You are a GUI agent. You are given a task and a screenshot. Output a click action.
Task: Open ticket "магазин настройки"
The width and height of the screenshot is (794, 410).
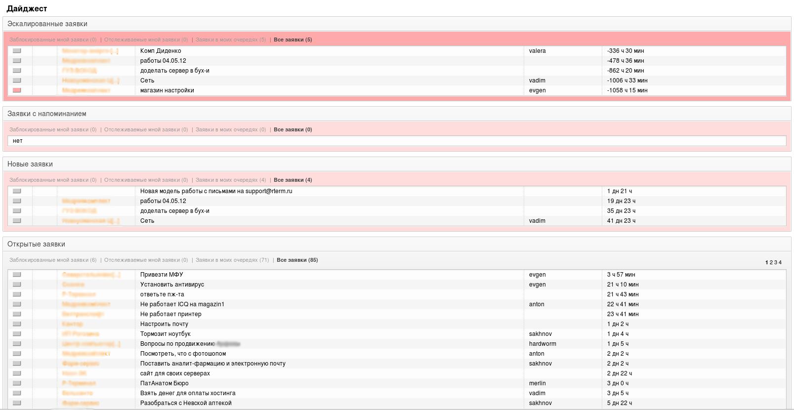tap(167, 90)
